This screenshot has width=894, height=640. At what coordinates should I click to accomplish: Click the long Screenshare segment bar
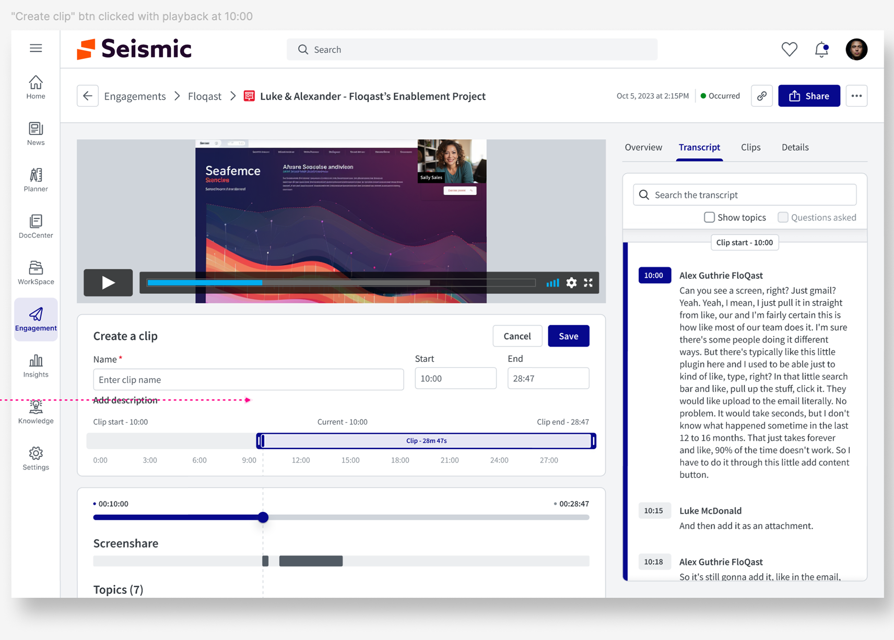click(x=311, y=561)
